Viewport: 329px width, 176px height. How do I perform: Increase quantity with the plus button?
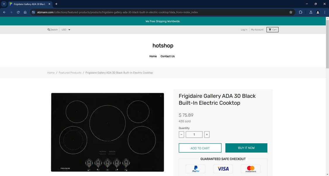pyautogui.click(x=207, y=134)
